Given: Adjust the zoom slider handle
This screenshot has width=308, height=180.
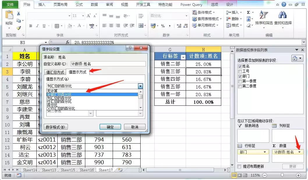Looking at the screenshot, I should click(282, 175).
